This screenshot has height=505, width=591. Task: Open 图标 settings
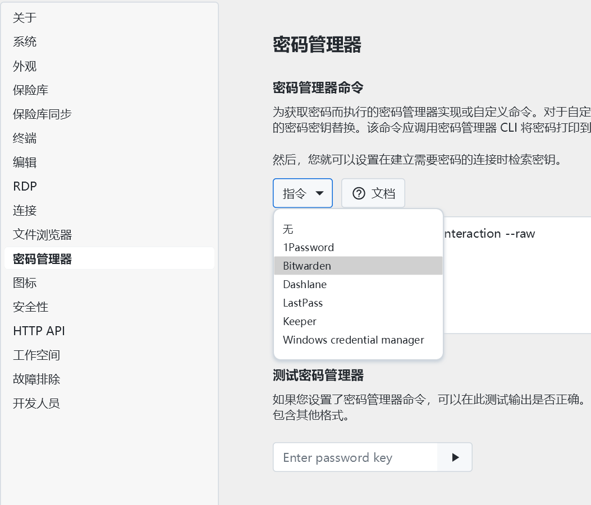(109, 282)
